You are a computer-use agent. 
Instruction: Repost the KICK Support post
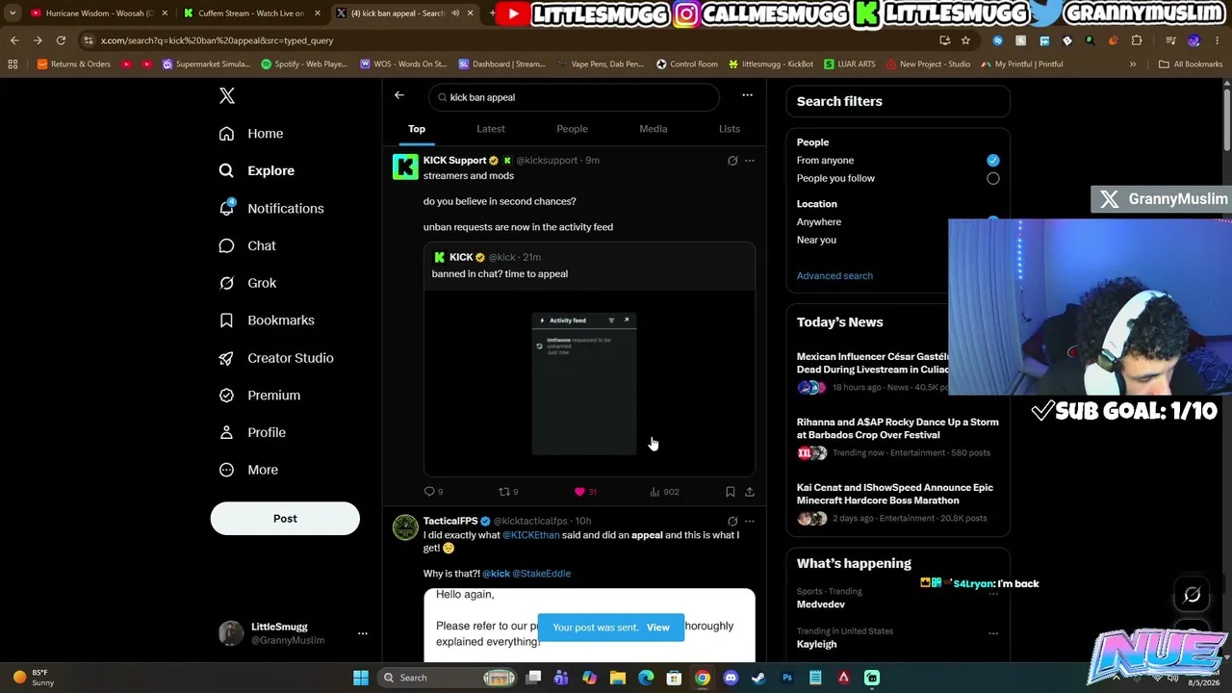[x=508, y=492]
